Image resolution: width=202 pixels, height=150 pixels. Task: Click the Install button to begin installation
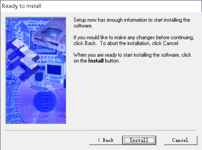139,140
